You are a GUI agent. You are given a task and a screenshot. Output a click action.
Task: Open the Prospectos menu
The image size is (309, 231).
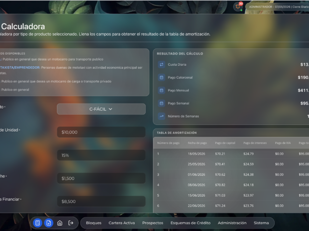(x=153, y=223)
